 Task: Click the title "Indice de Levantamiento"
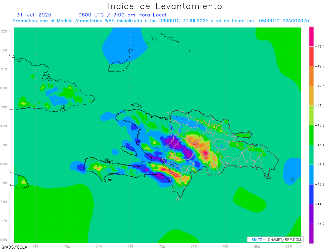point(165,6)
